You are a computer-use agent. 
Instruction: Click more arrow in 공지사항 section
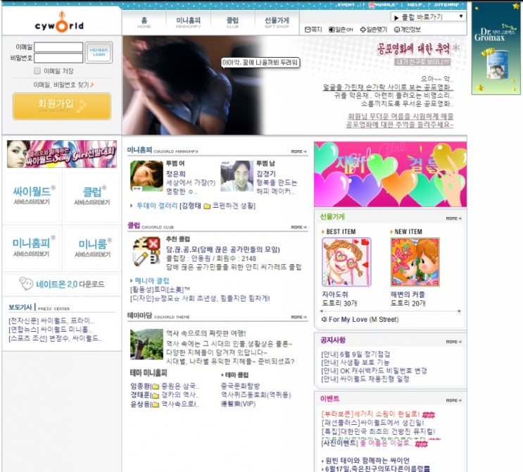coord(453,342)
